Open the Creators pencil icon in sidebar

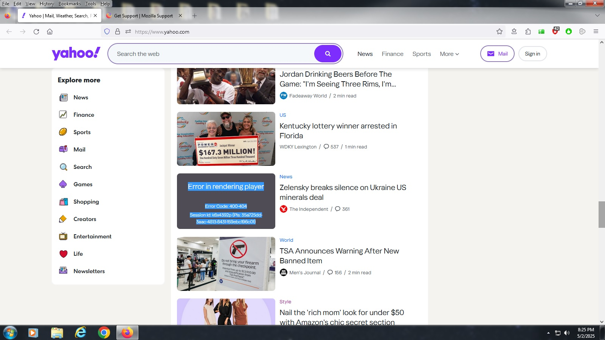(63, 219)
